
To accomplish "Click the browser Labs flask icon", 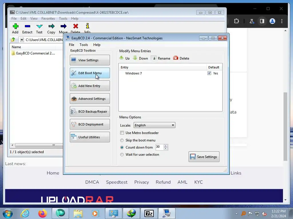I will [252, 21].
